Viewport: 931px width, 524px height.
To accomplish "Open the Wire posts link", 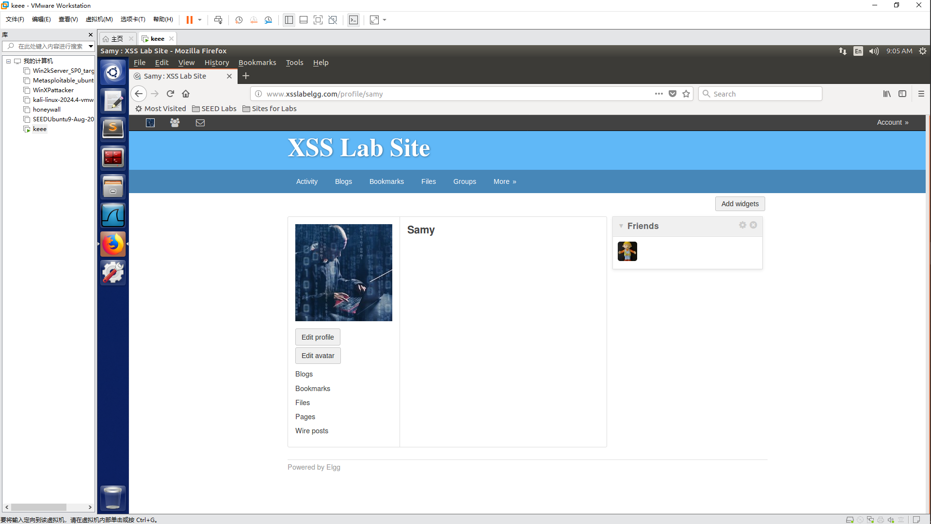I will click(x=312, y=431).
